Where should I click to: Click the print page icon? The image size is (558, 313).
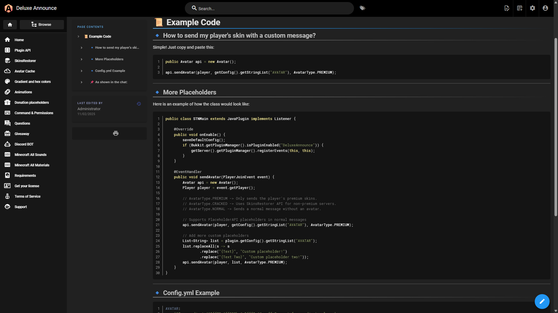click(116, 133)
